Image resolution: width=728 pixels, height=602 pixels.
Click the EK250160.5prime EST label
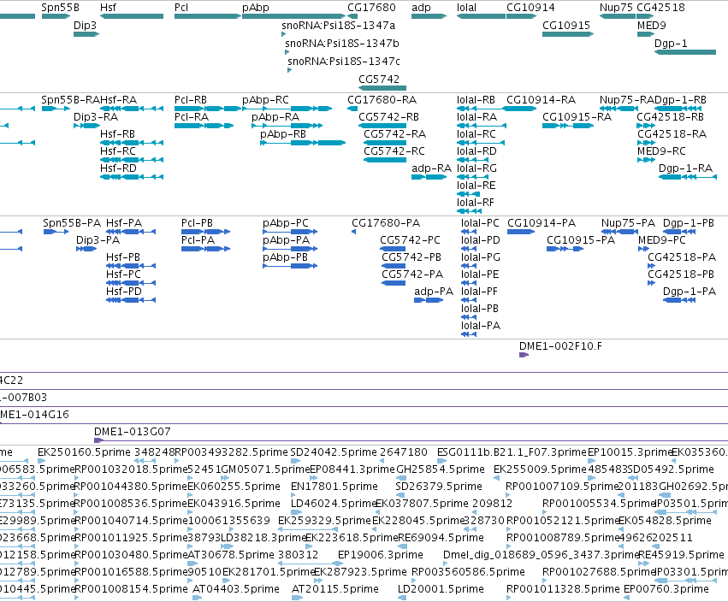tap(84, 452)
